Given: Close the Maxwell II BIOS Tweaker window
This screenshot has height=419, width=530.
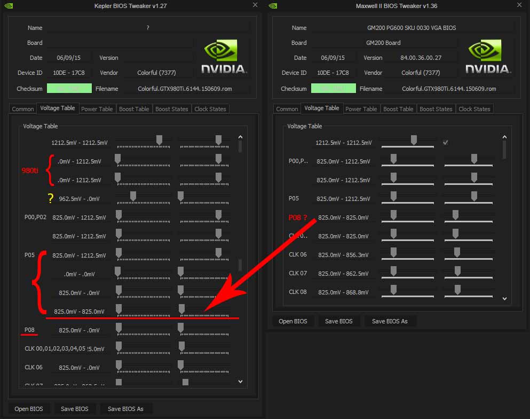Looking at the screenshot, I should pos(519,5).
